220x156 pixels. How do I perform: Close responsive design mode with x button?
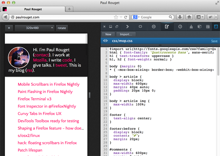[x=9, y=28]
